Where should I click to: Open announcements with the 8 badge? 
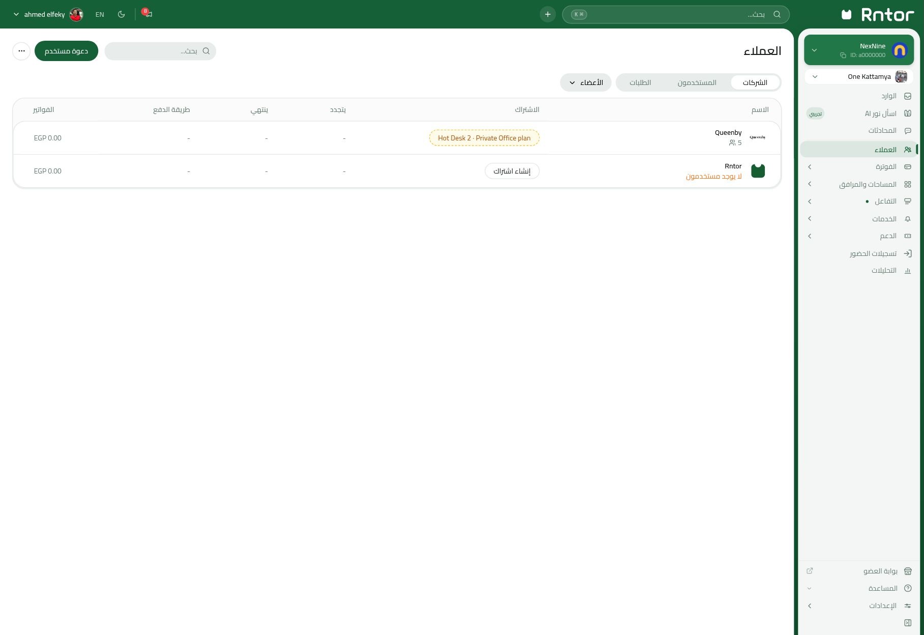[147, 14]
